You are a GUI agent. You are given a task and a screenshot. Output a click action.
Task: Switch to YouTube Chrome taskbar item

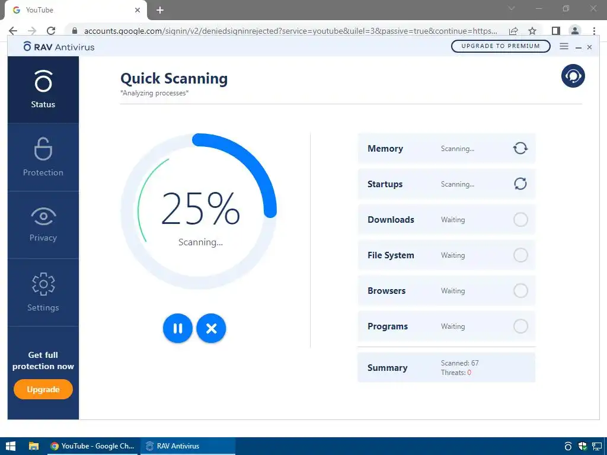click(92, 446)
